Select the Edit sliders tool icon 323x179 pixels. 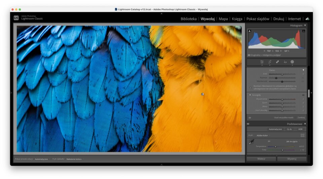(x=262, y=62)
